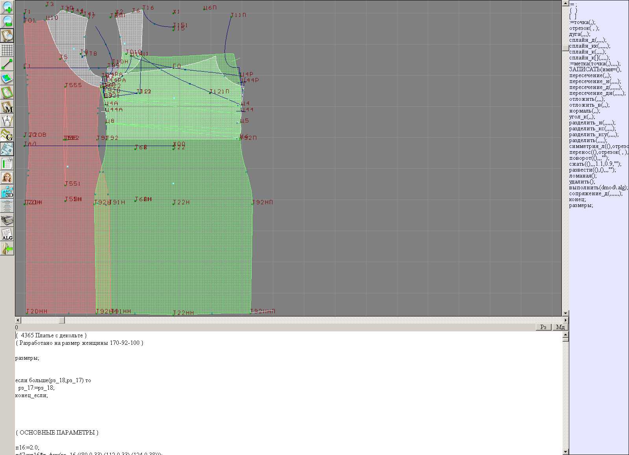
Task: Click the code editor's scroll down arrow
Action: [565, 451]
